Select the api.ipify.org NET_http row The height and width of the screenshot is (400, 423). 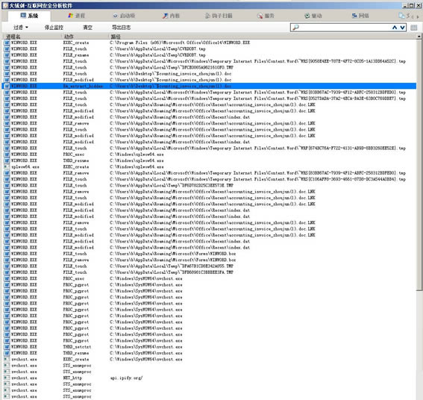tap(209, 378)
